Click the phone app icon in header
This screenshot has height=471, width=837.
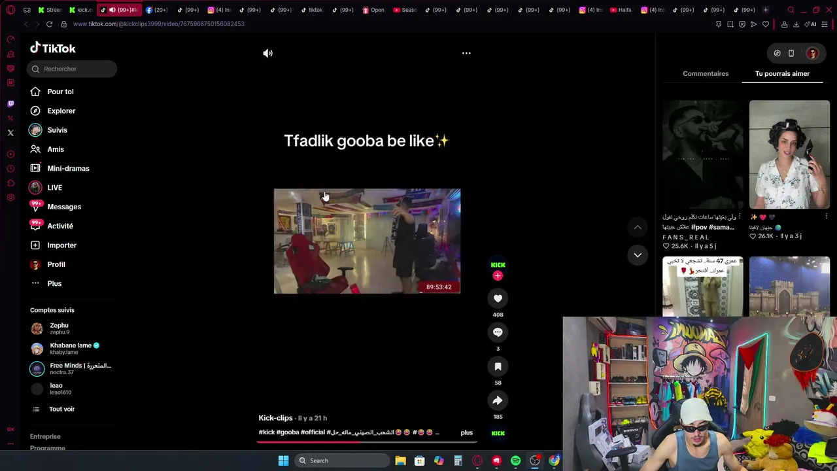tap(791, 54)
